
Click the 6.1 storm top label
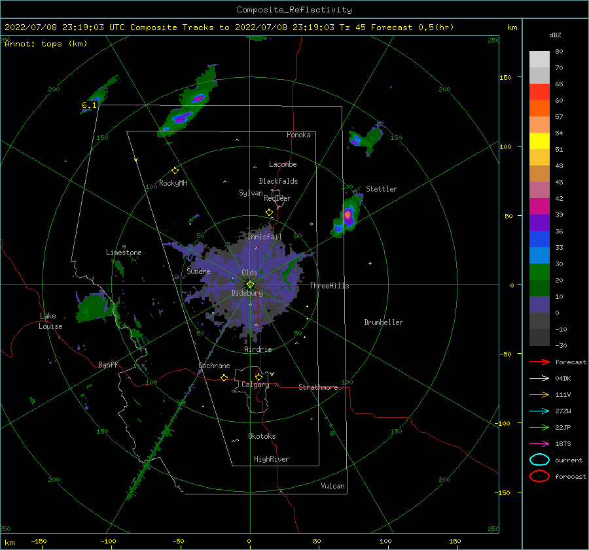(89, 105)
